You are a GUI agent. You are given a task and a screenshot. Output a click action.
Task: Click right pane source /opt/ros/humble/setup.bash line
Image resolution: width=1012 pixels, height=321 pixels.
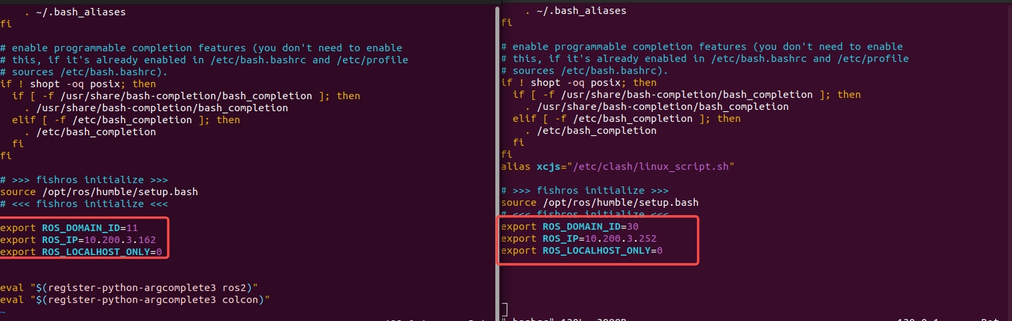click(599, 202)
